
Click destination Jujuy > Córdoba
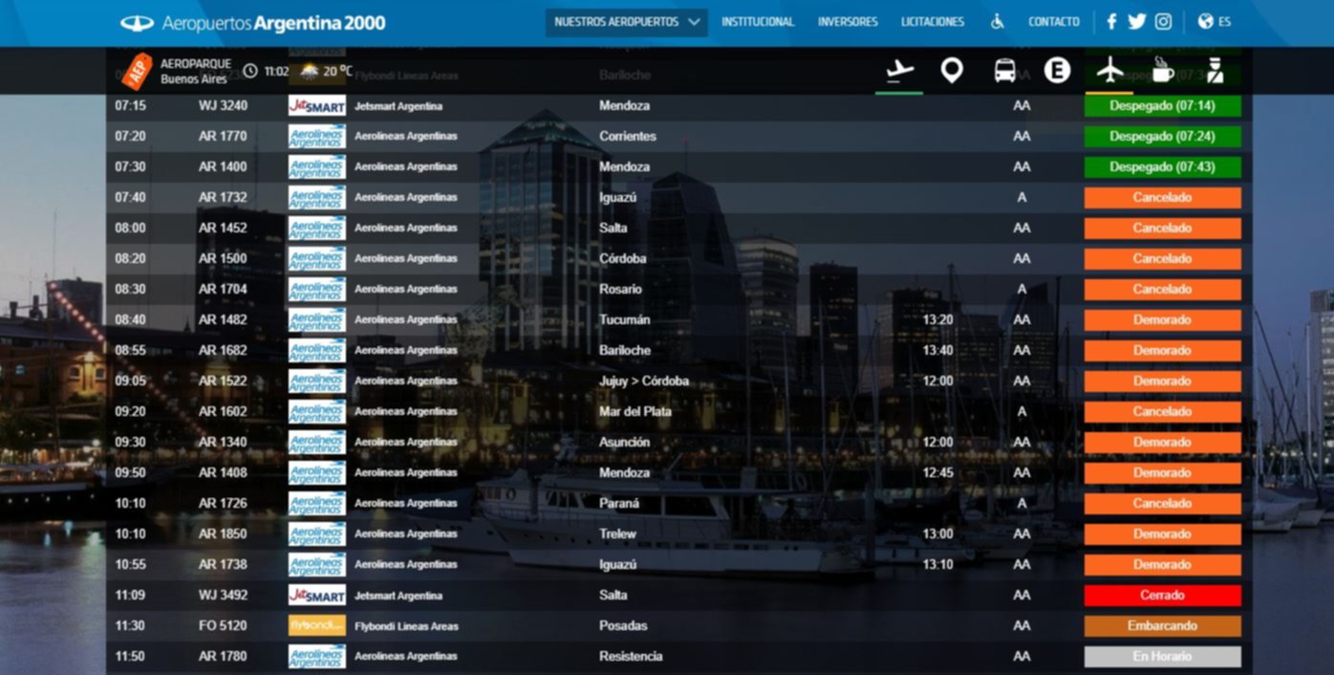644,381
